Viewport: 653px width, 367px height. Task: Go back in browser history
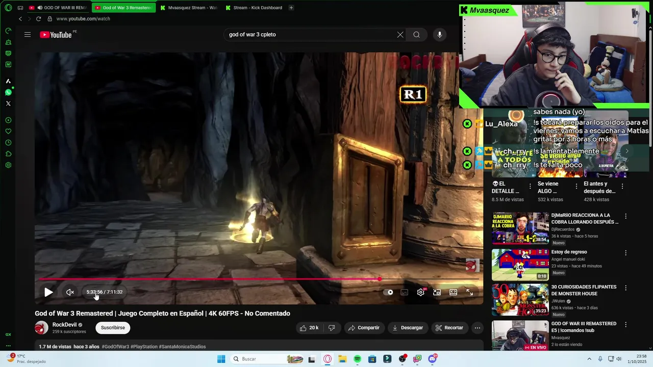click(20, 19)
